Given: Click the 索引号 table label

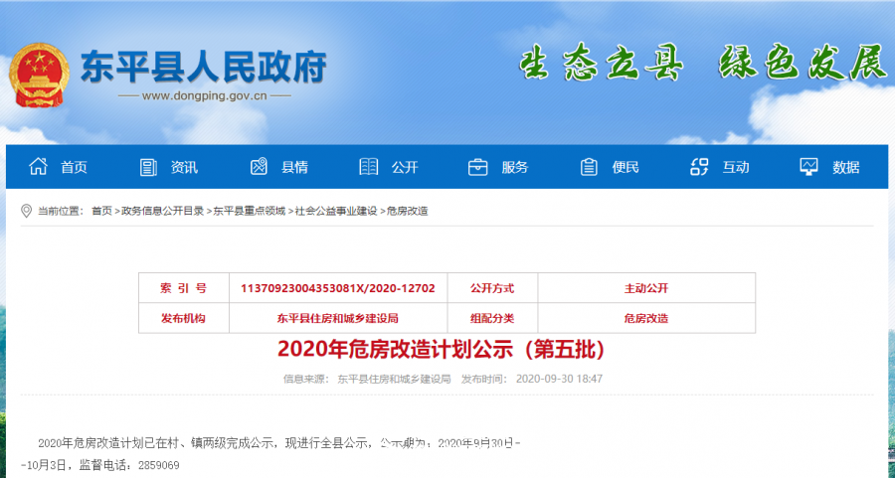Looking at the screenshot, I should (x=183, y=288).
